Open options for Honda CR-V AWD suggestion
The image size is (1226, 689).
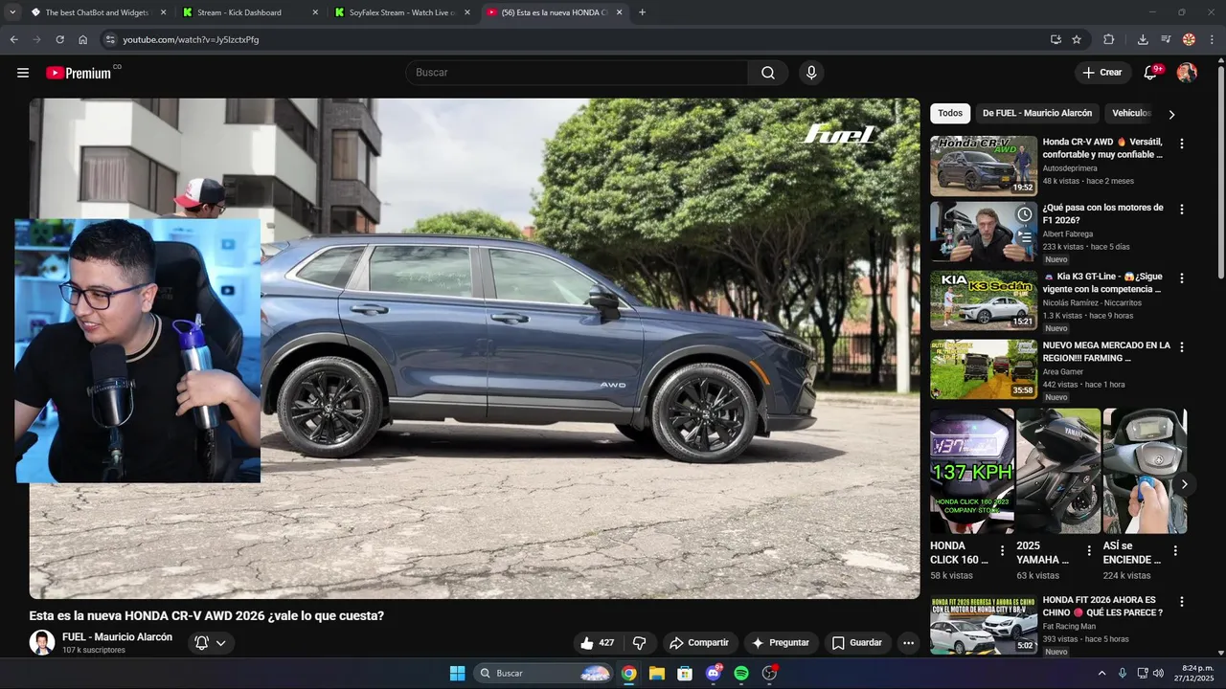click(x=1181, y=144)
